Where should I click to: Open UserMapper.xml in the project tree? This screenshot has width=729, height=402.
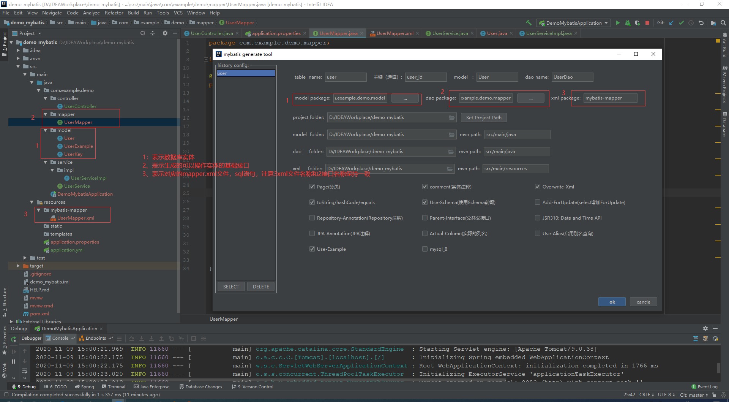(76, 218)
